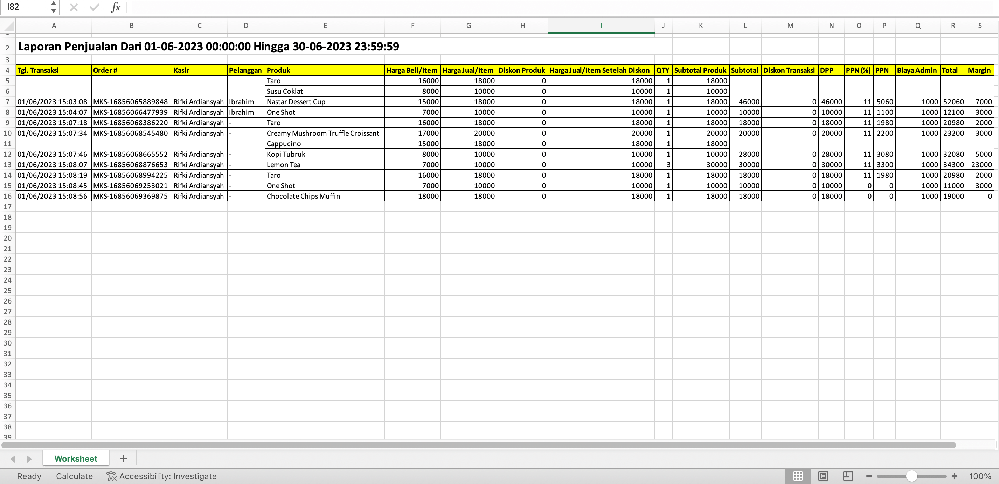The image size is (999, 484).
Task: Click the Select All corner triangle
Action: [x=8, y=26]
